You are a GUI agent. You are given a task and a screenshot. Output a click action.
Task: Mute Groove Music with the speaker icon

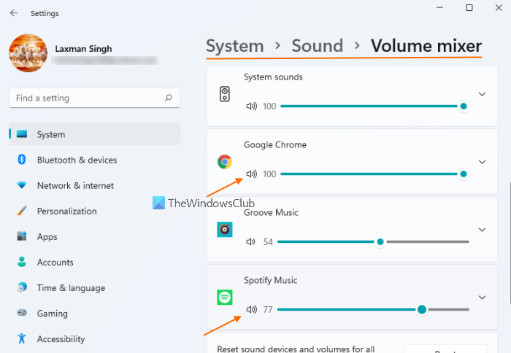click(x=252, y=241)
